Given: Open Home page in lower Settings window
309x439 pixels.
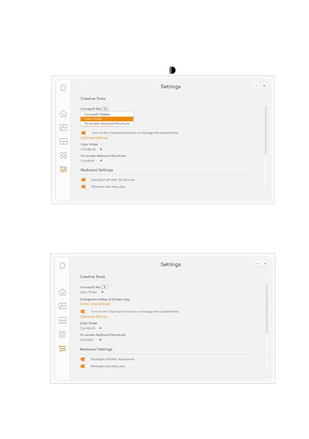Looking at the screenshot, I should (x=63, y=292).
